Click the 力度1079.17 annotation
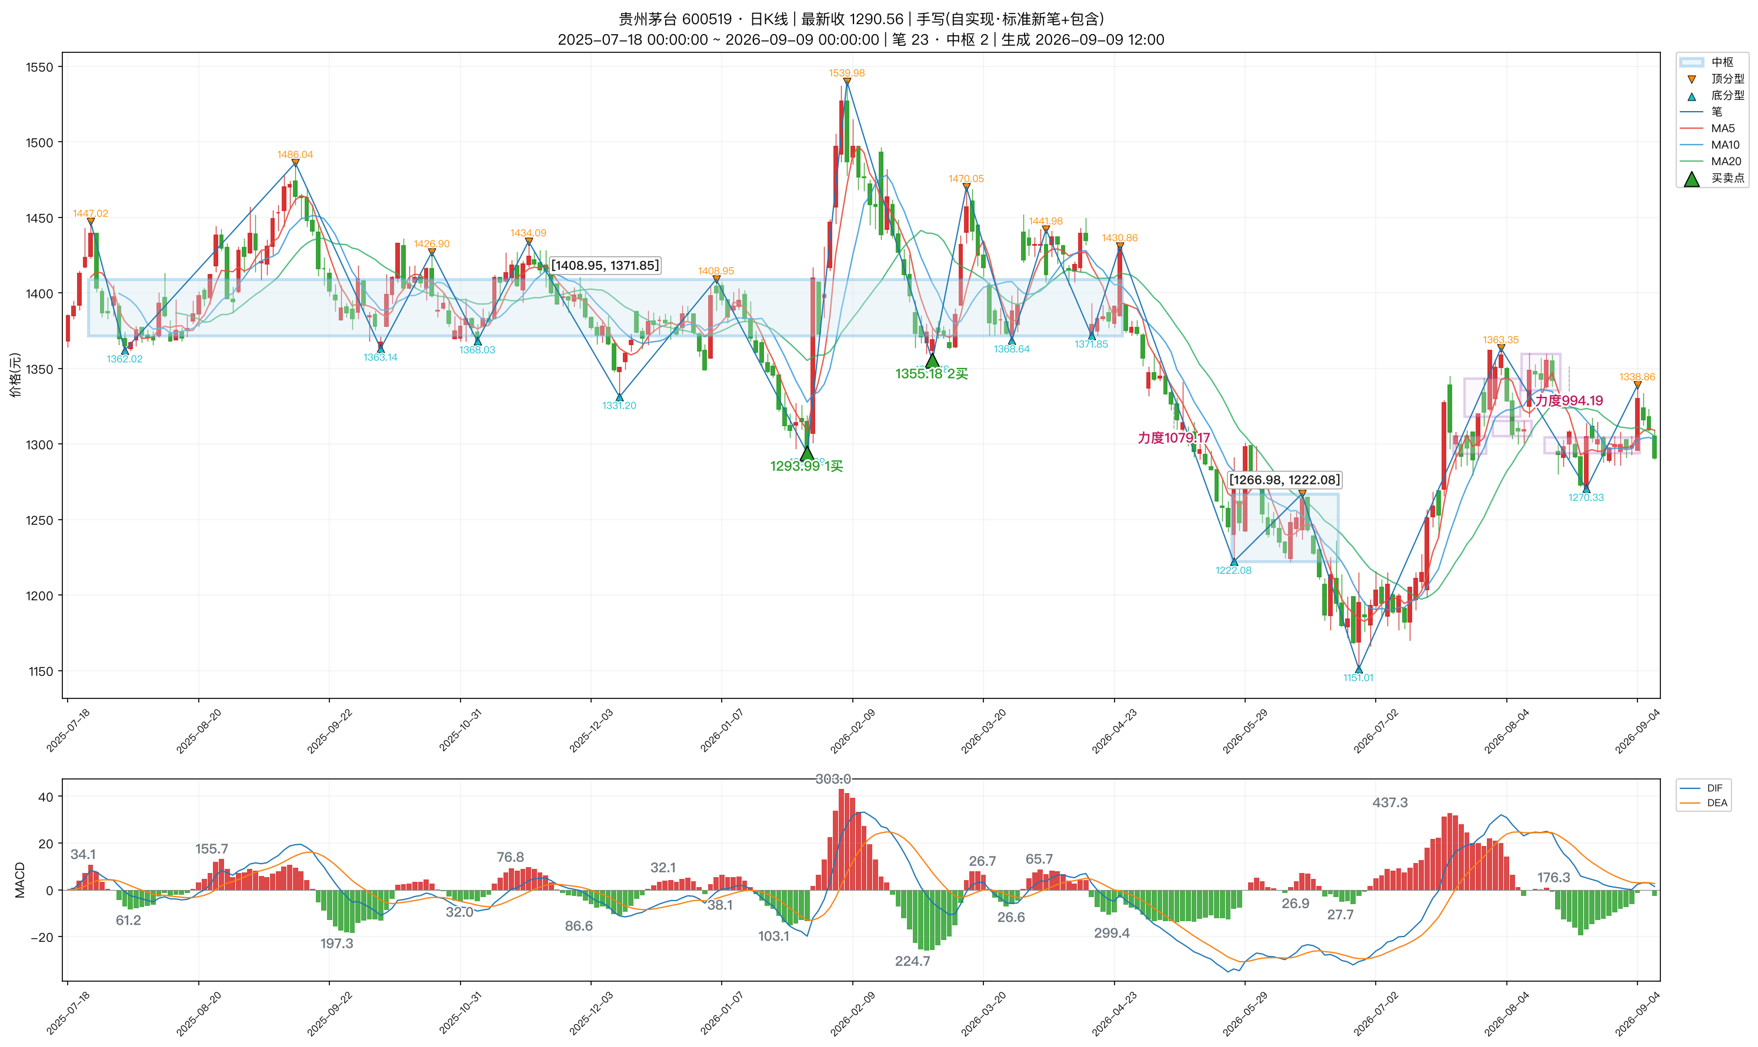The height and width of the screenshot is (1047, 1758). (x=1173, y=438)
